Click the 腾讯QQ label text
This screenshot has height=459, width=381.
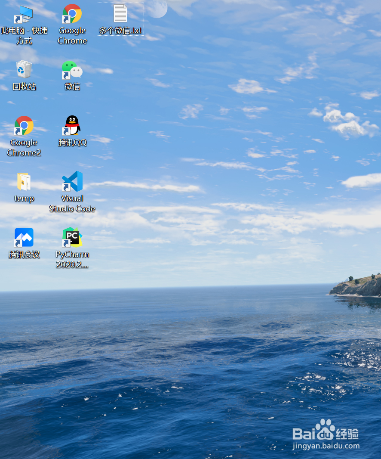coord(72,143)
